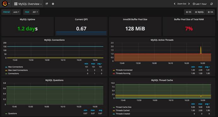Click the MySQL Active Threads panel title

162,40
